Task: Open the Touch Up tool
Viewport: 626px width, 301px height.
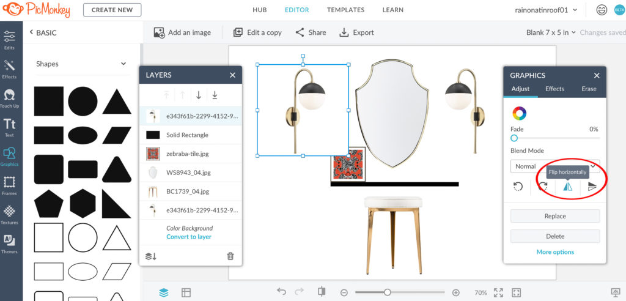Action: (9, 98)
